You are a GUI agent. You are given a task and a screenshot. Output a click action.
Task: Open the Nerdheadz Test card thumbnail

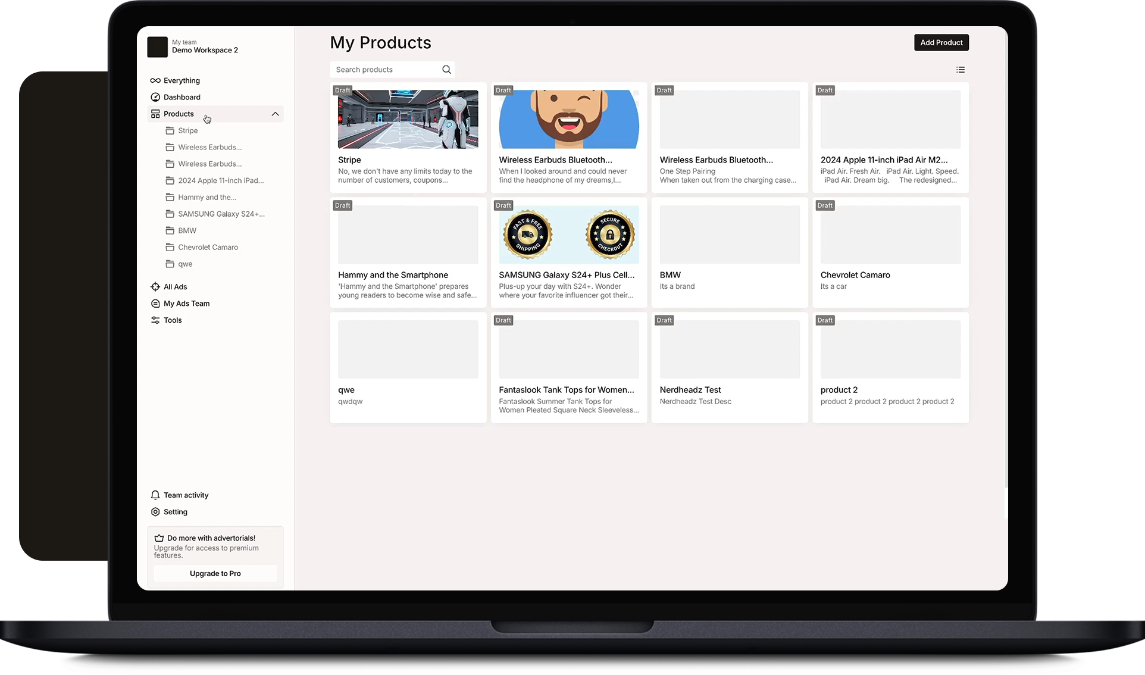tap(730, 349)
